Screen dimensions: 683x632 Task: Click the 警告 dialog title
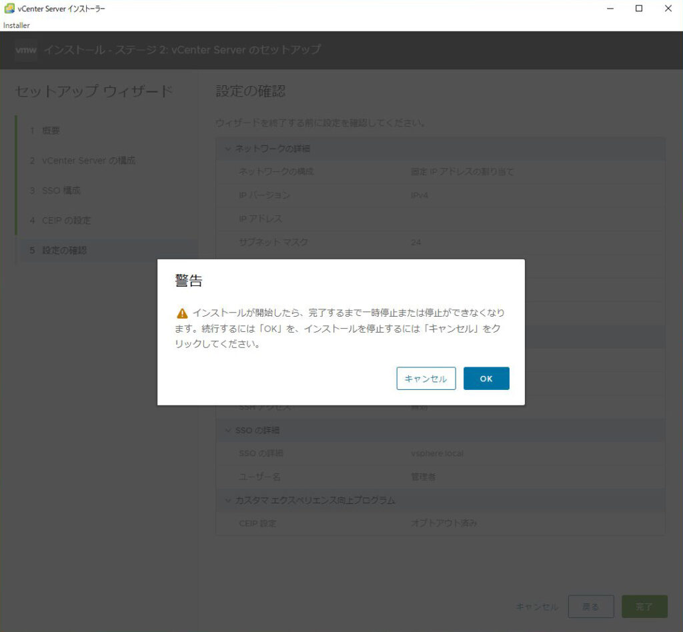pyautogui.click(x=189, y=281)
